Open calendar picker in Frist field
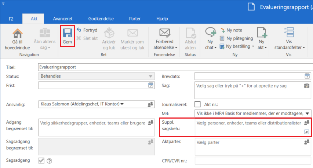The height and width of the screenshot is (168, 313). pyautogui.click(x=150, y=85)
